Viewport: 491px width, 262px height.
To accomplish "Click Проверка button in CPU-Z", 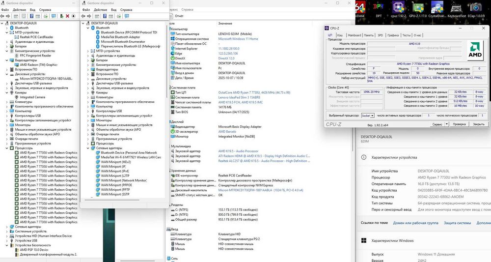I will 459,124.
